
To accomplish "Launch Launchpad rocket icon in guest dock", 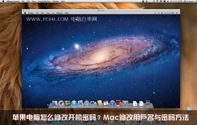I will [x=61, y=103].
